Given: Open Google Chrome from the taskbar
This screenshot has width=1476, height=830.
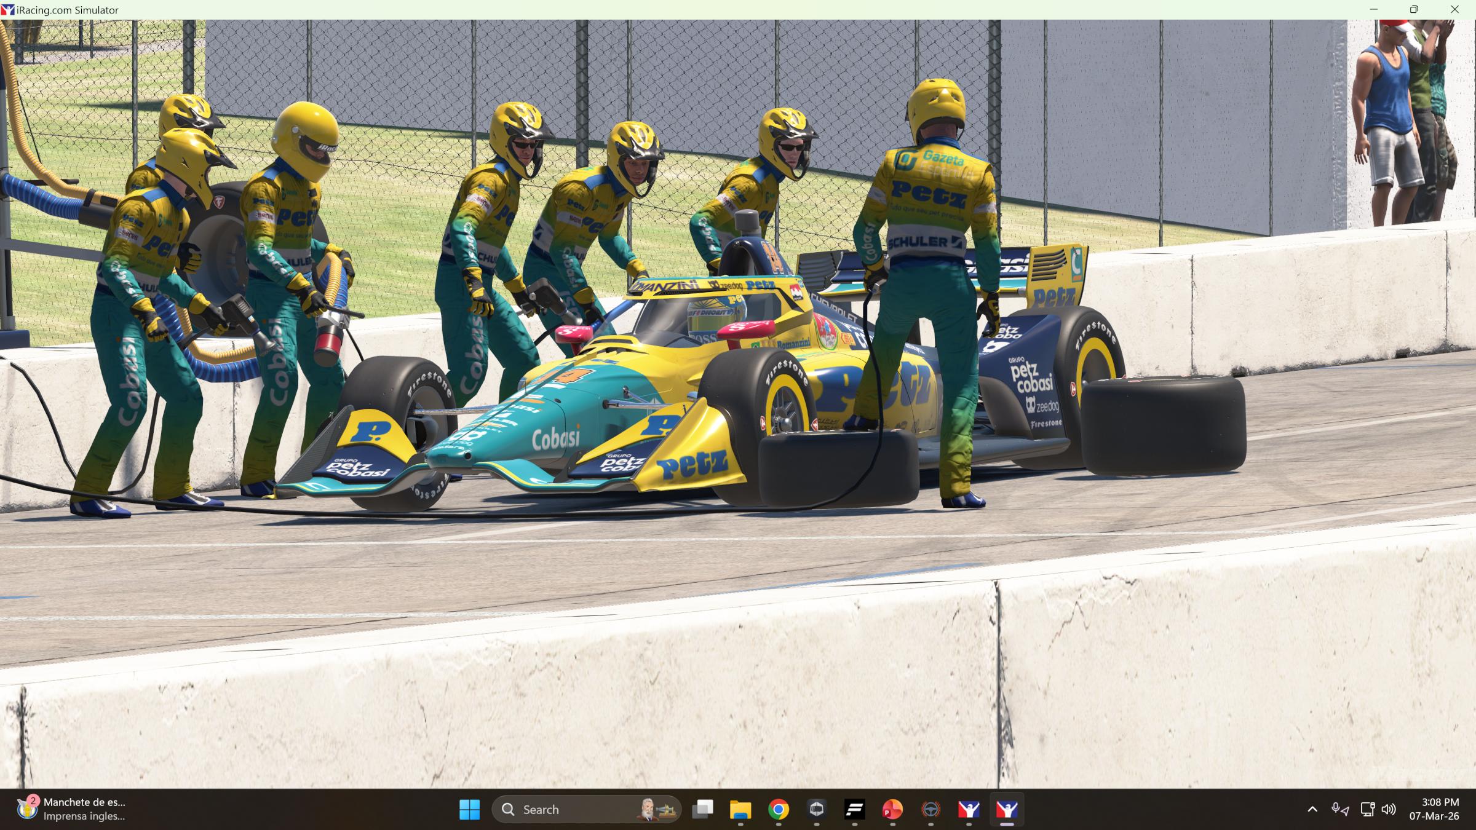Looking at the screenshot, I should (779, 810).
